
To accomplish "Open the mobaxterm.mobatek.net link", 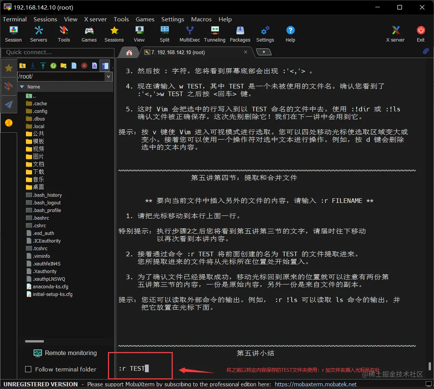I will coord(315,384).
